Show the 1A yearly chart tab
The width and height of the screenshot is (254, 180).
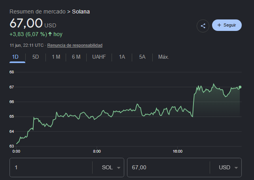[122, 57]
